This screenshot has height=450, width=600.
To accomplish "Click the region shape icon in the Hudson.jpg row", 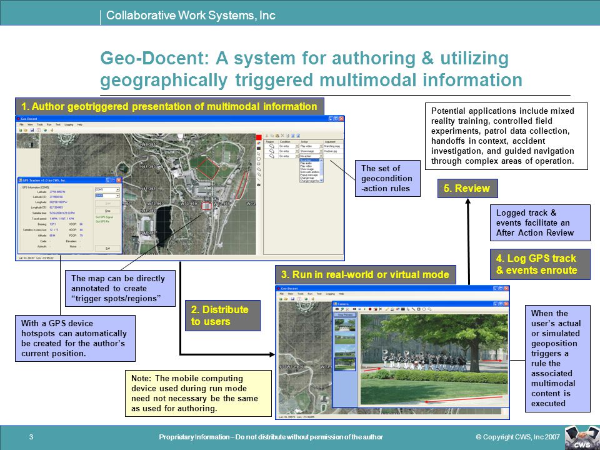I will coord(272,151).
